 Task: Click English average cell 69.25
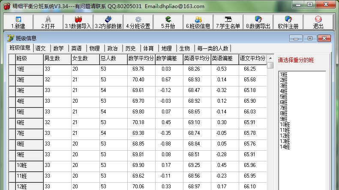click(197, 165)
